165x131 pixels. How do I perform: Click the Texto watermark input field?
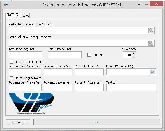coord(131,87)
